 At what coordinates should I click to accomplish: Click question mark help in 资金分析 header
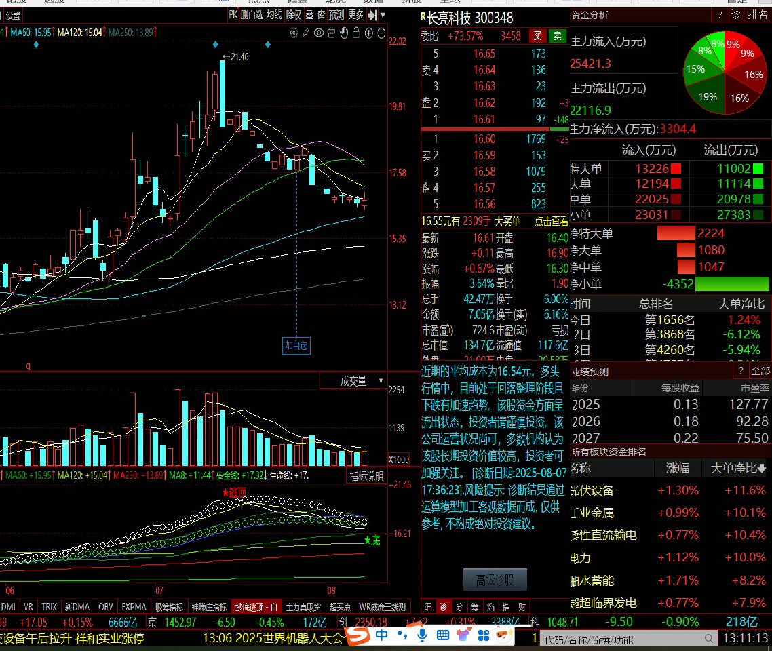[719, 15]
